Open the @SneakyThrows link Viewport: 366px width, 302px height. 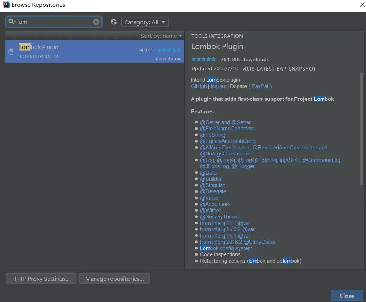(x=220, y=217)
